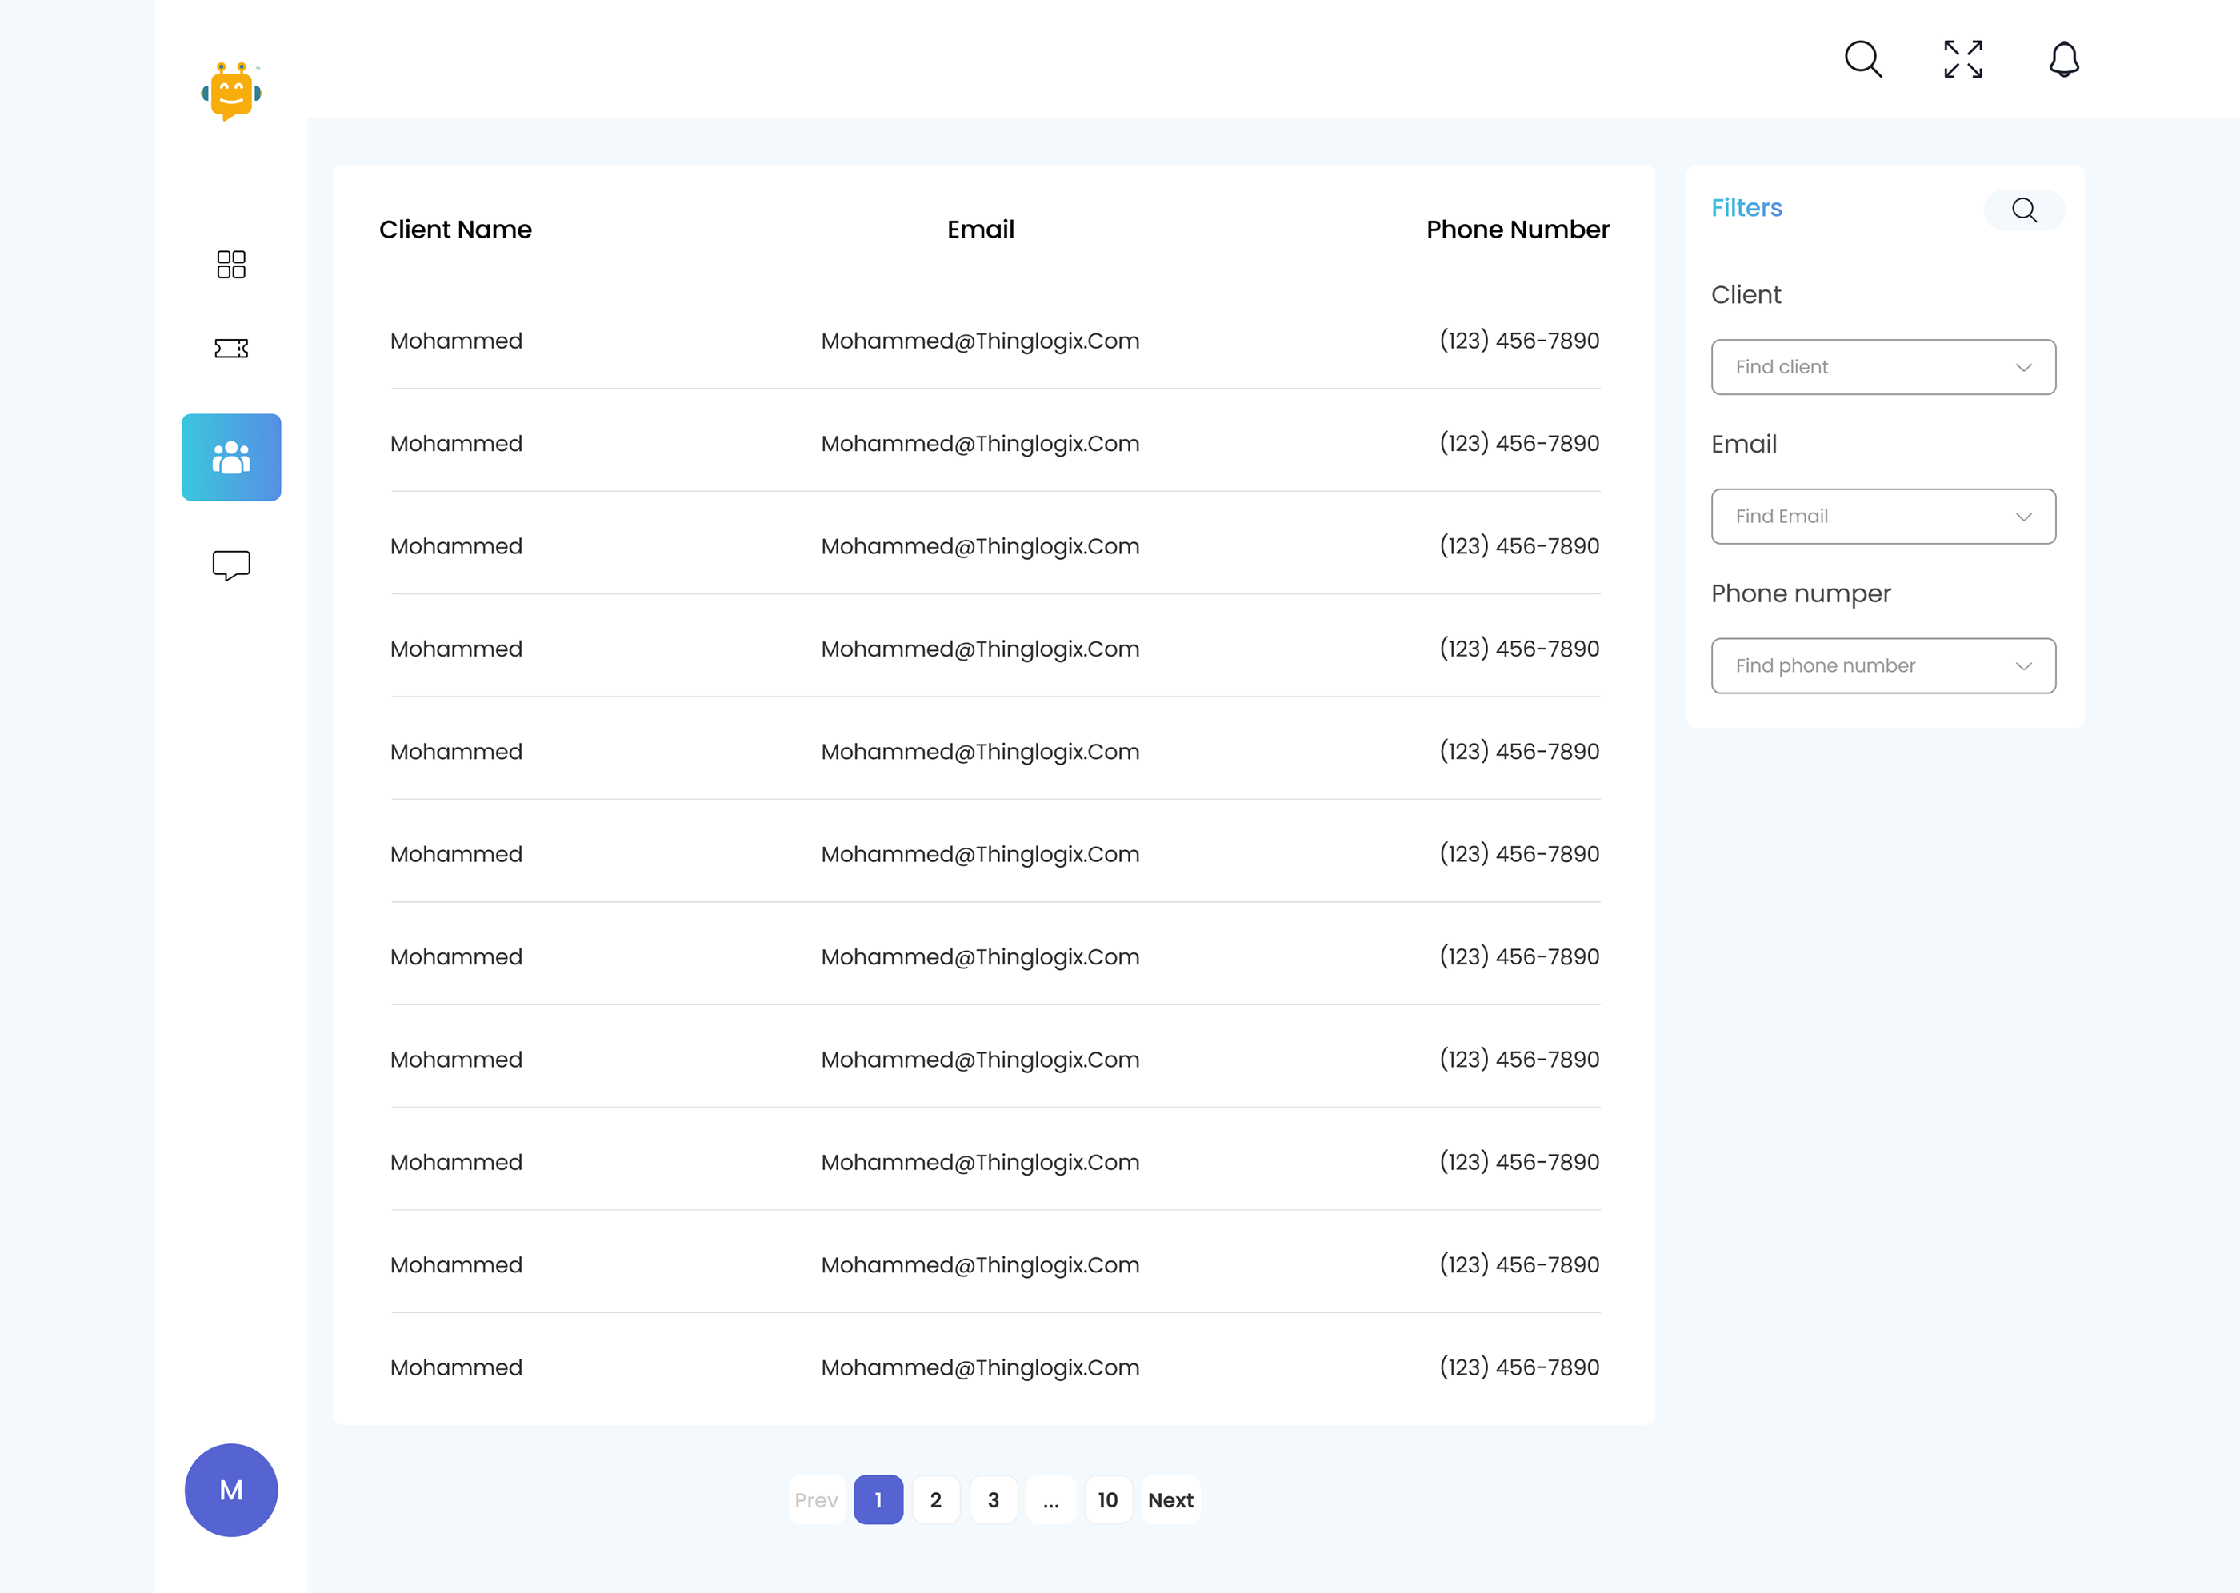Screen dimensions: 2240x1593
Task: Click the Next pagination button
Action: point(1170,1499)
